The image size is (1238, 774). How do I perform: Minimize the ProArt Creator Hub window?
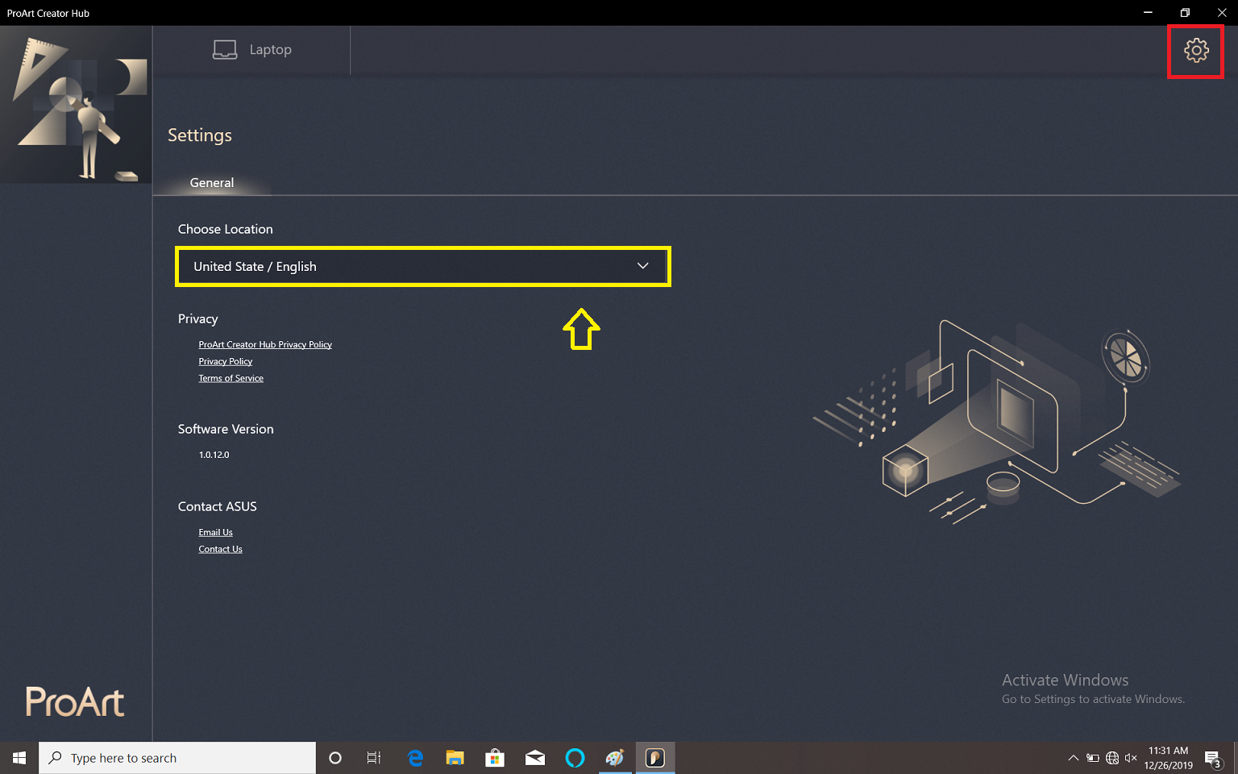coord(1148,13)
